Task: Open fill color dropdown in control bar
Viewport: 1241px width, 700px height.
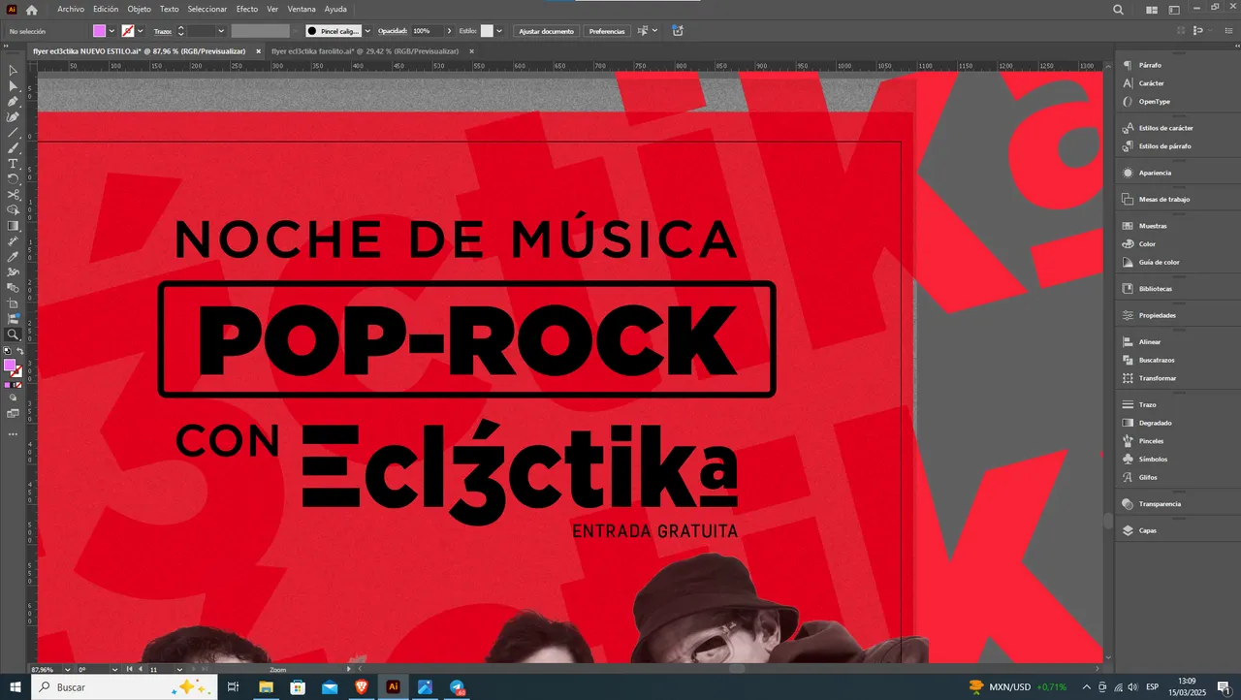Action: click(111, 31)
